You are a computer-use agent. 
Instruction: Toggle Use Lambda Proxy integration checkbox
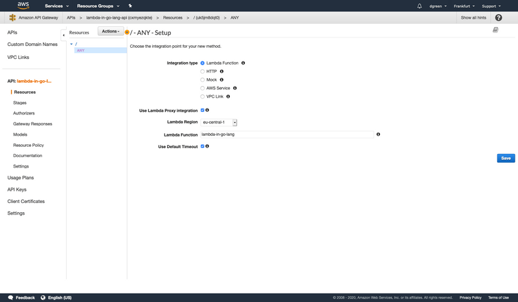pos(203,110)
